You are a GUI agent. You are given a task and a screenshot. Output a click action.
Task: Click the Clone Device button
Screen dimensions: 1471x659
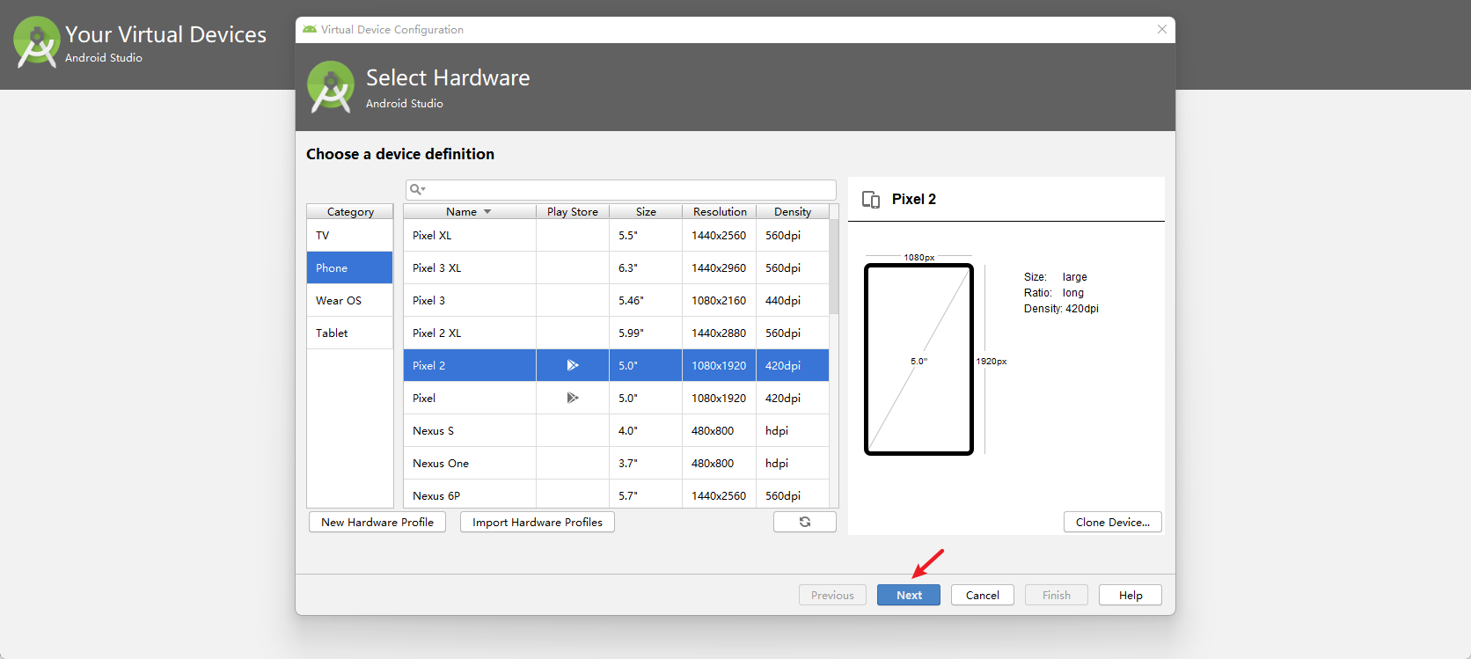click(x=1113, y=522)
